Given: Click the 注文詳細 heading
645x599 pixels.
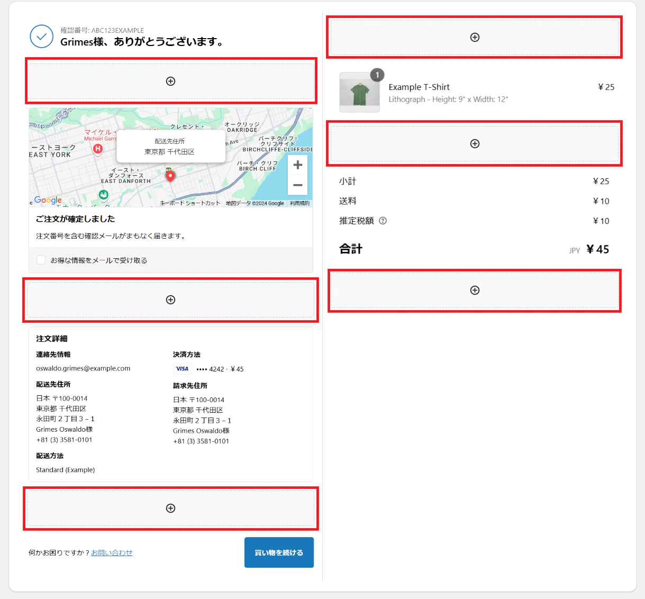Looking at the screenshot, I should [52, 339].
